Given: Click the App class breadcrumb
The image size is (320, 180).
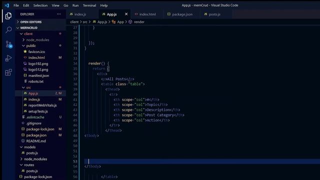Looking at the screenshot, I should [118, 22].
